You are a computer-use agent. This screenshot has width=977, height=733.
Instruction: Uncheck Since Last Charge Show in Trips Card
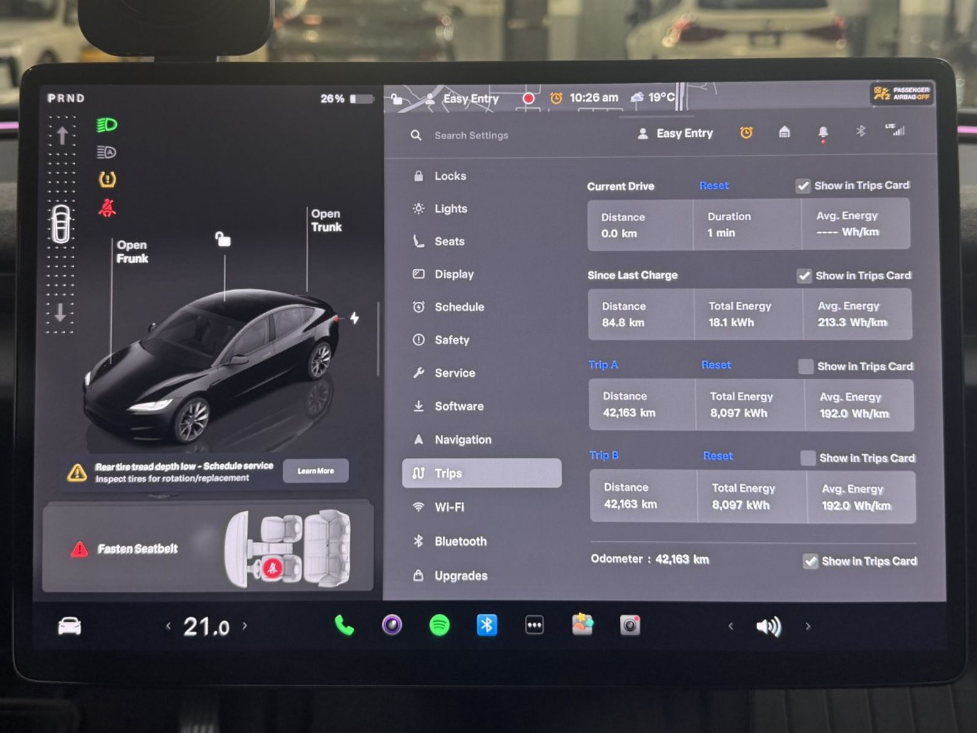click(804, 276)
